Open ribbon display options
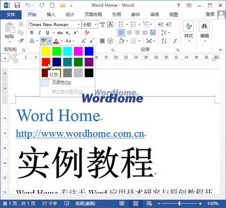 point(189,6)
